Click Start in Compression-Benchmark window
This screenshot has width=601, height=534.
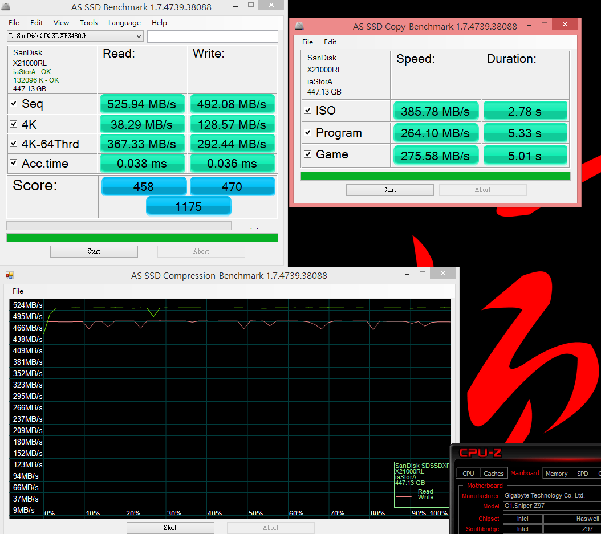click(x=170, y=528)
